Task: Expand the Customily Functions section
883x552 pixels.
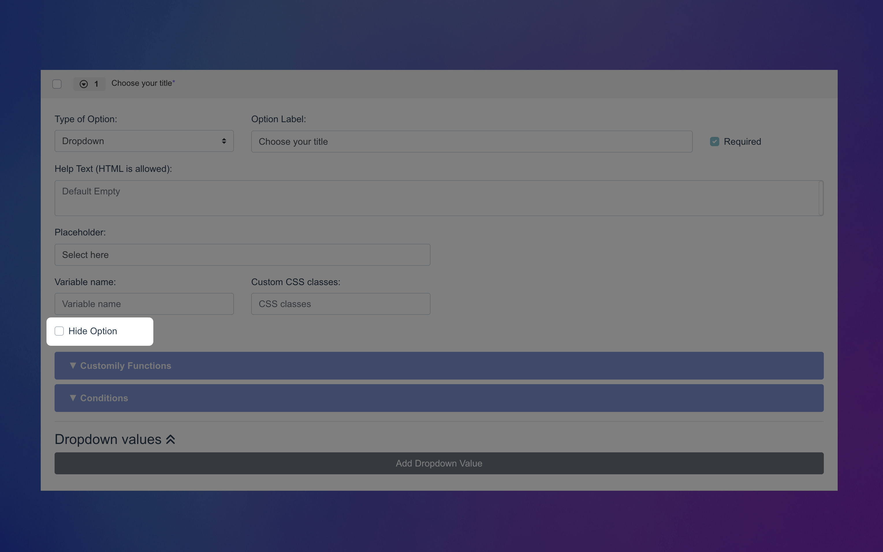Action: point(439,365)
